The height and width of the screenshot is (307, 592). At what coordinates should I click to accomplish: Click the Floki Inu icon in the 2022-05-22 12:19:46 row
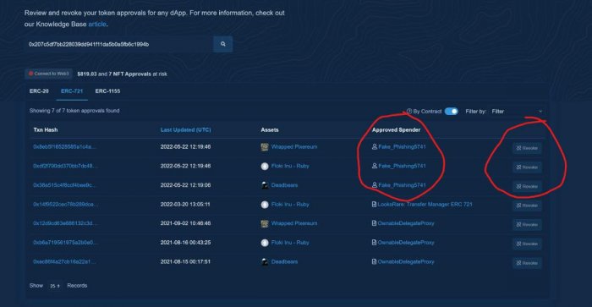click(265, 166)
